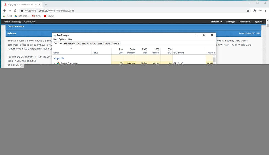Click Posted Today, 02:13 PM text
269x155 pixels.
coord(249,33)
